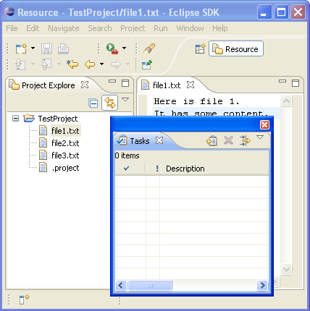
Task: Click the External Tools run icon
Action: click(x=112, y=48)
